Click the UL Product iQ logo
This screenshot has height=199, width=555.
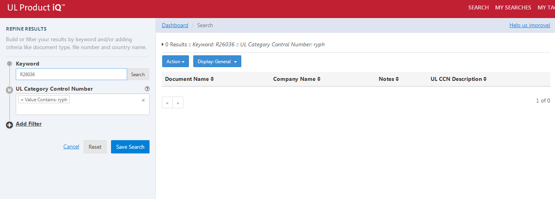tap(36, 7)
